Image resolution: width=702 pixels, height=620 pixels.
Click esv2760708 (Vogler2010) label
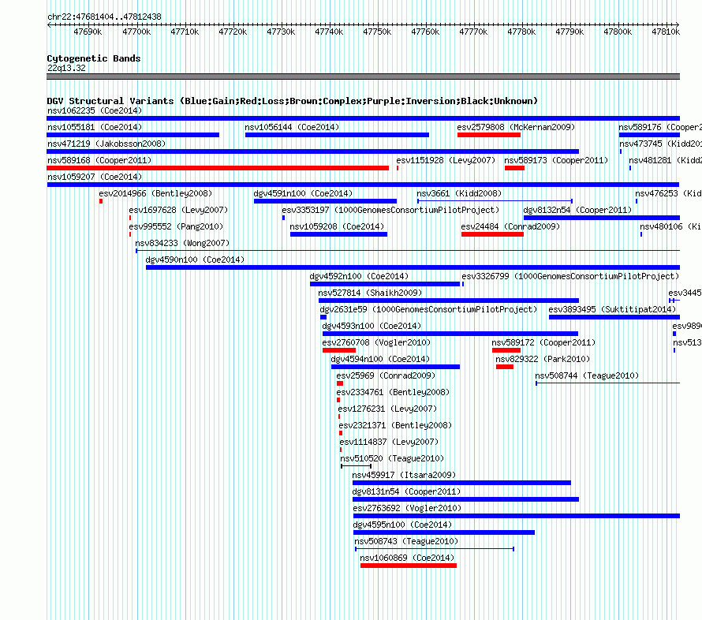pyautogui.click(x=376, y=342)
